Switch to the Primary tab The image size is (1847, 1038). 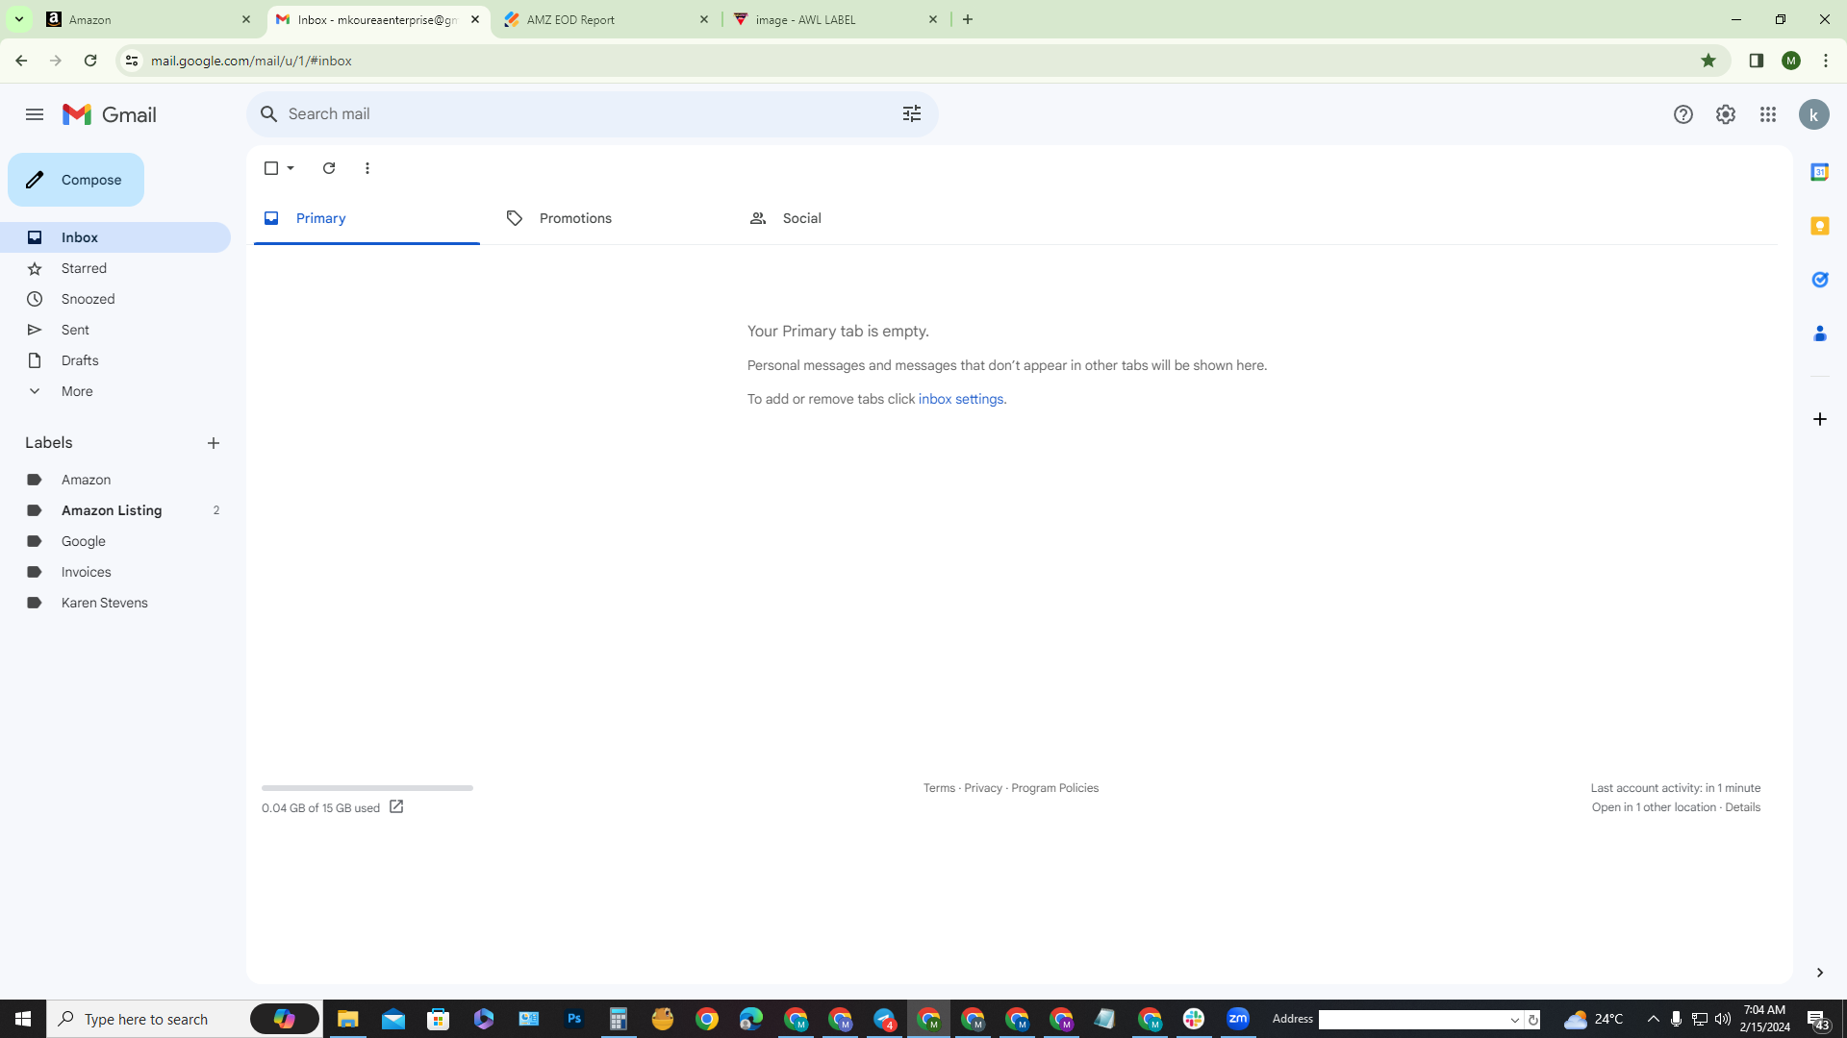coord(367,218)
